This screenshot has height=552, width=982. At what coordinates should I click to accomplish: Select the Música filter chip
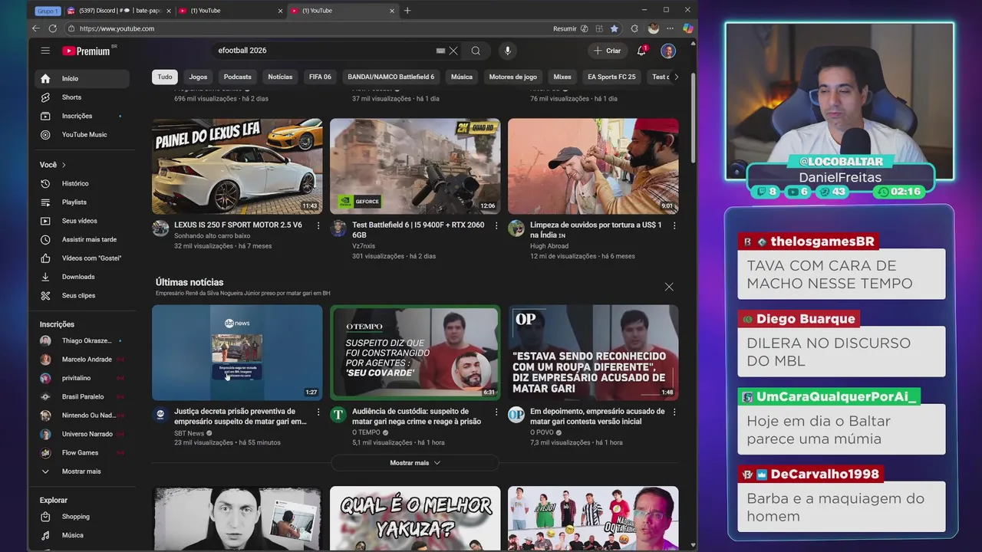coord(462,77)
